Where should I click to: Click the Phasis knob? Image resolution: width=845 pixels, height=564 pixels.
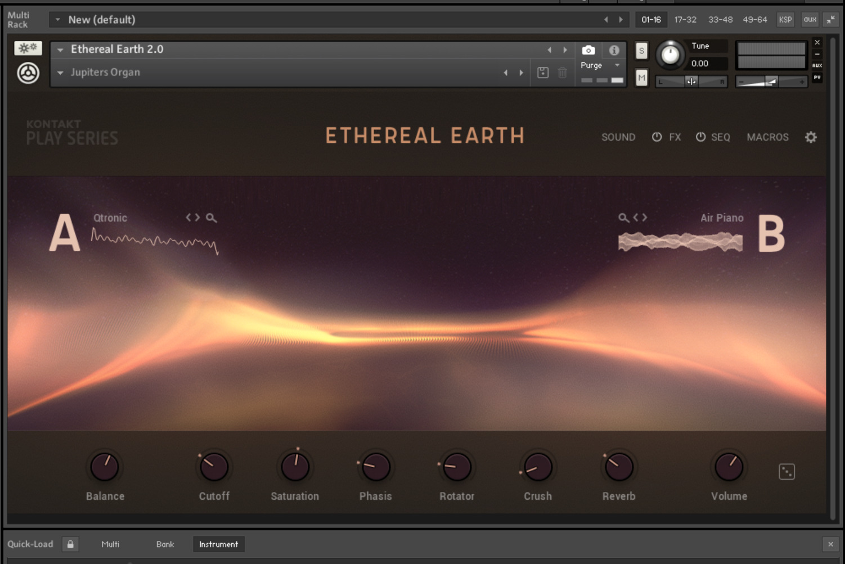point(376,466)
